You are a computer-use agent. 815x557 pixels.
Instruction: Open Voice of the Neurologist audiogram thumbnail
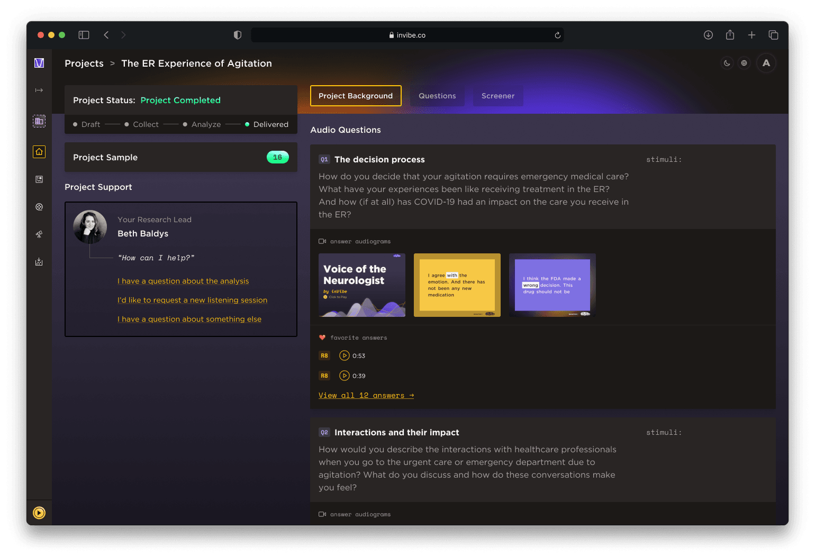(x=362, y=285)
